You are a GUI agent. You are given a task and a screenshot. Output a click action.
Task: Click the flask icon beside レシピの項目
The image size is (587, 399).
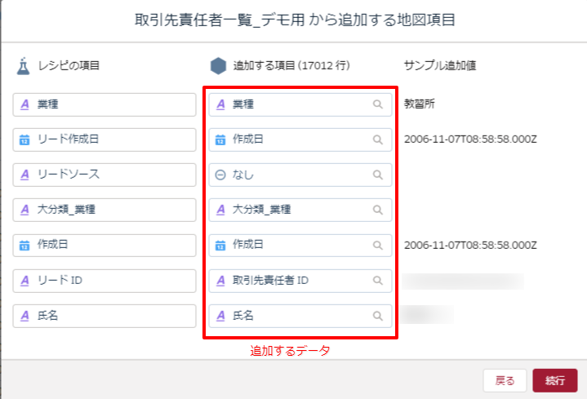[x=23, y=66]
